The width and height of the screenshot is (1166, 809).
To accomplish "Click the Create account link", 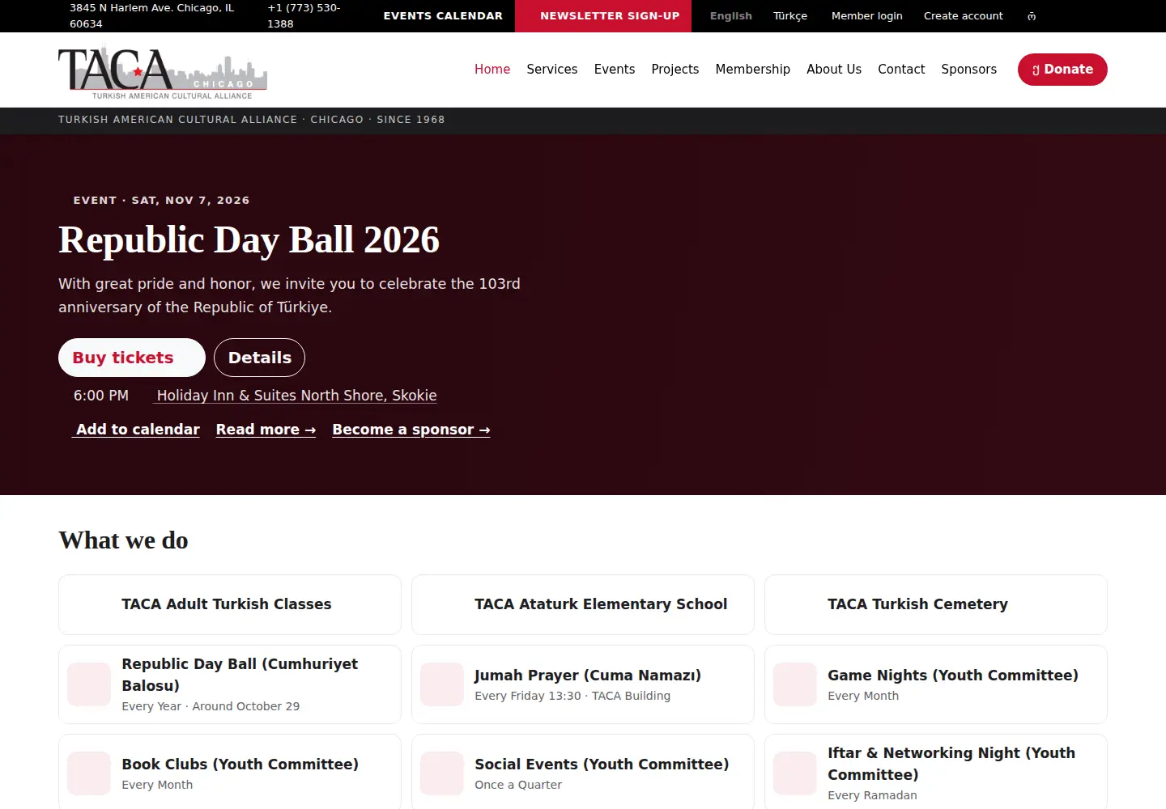I will pos(964,16).
